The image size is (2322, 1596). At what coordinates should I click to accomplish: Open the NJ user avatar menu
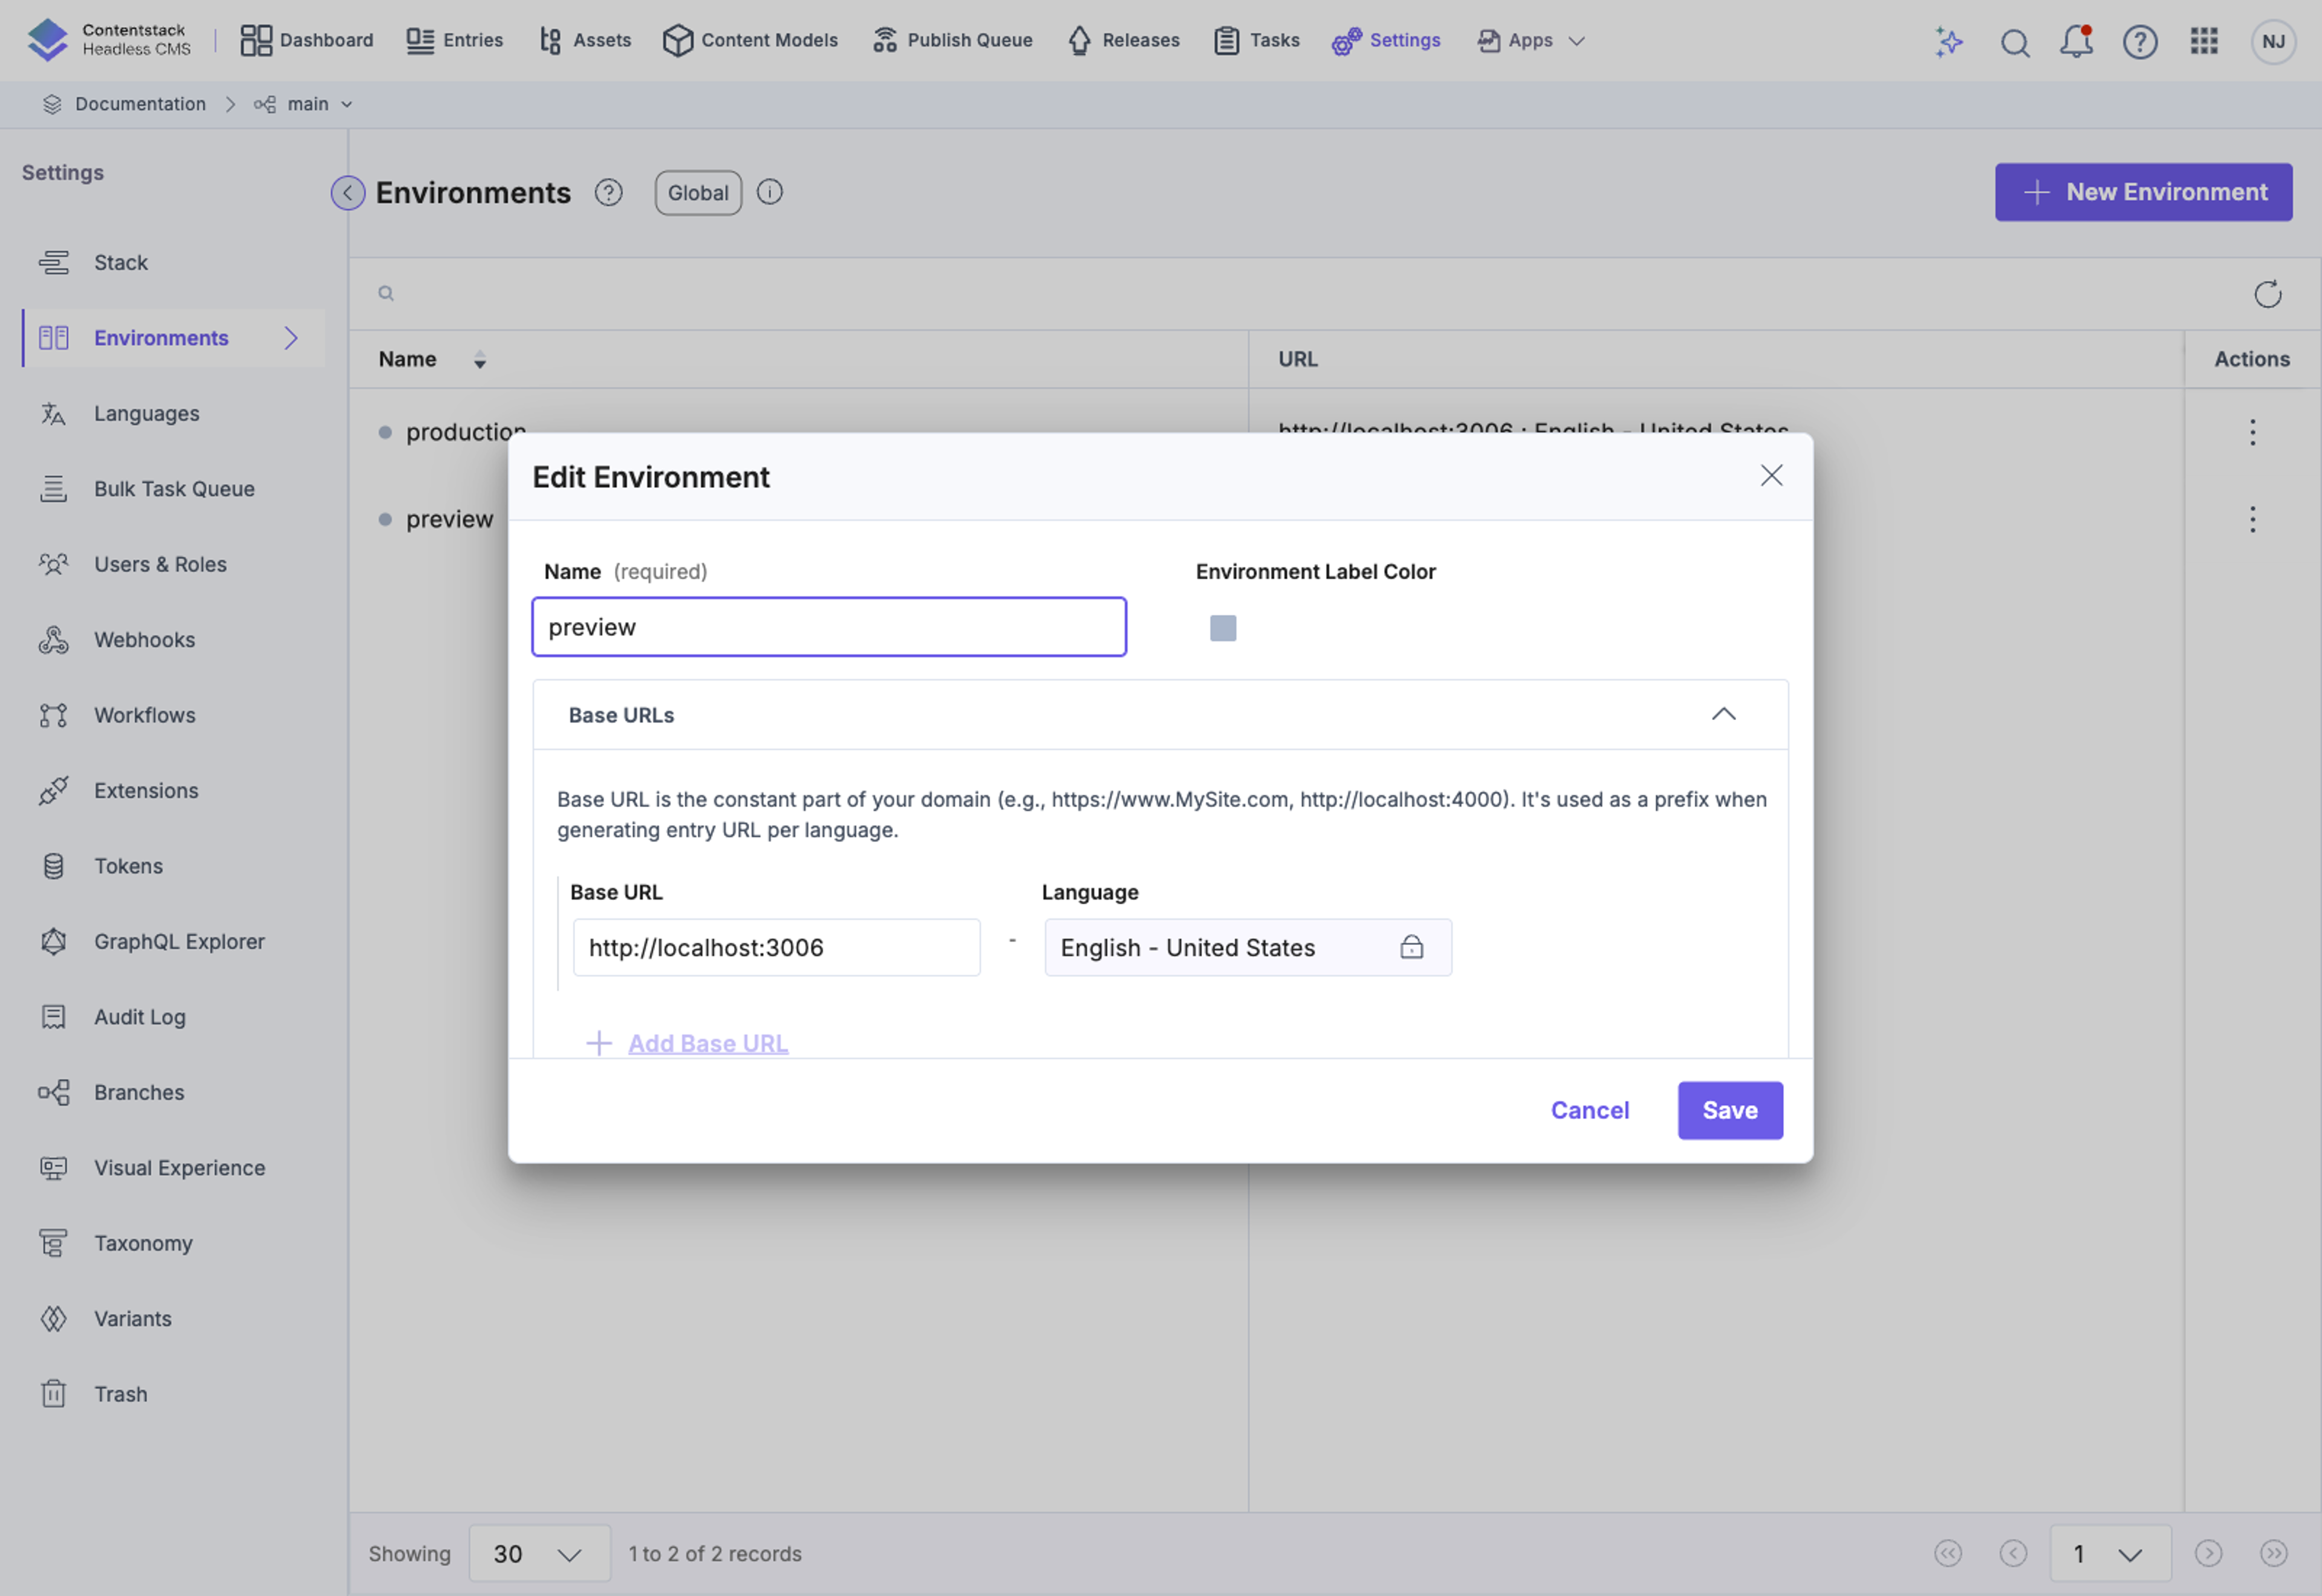[2272, 42]
